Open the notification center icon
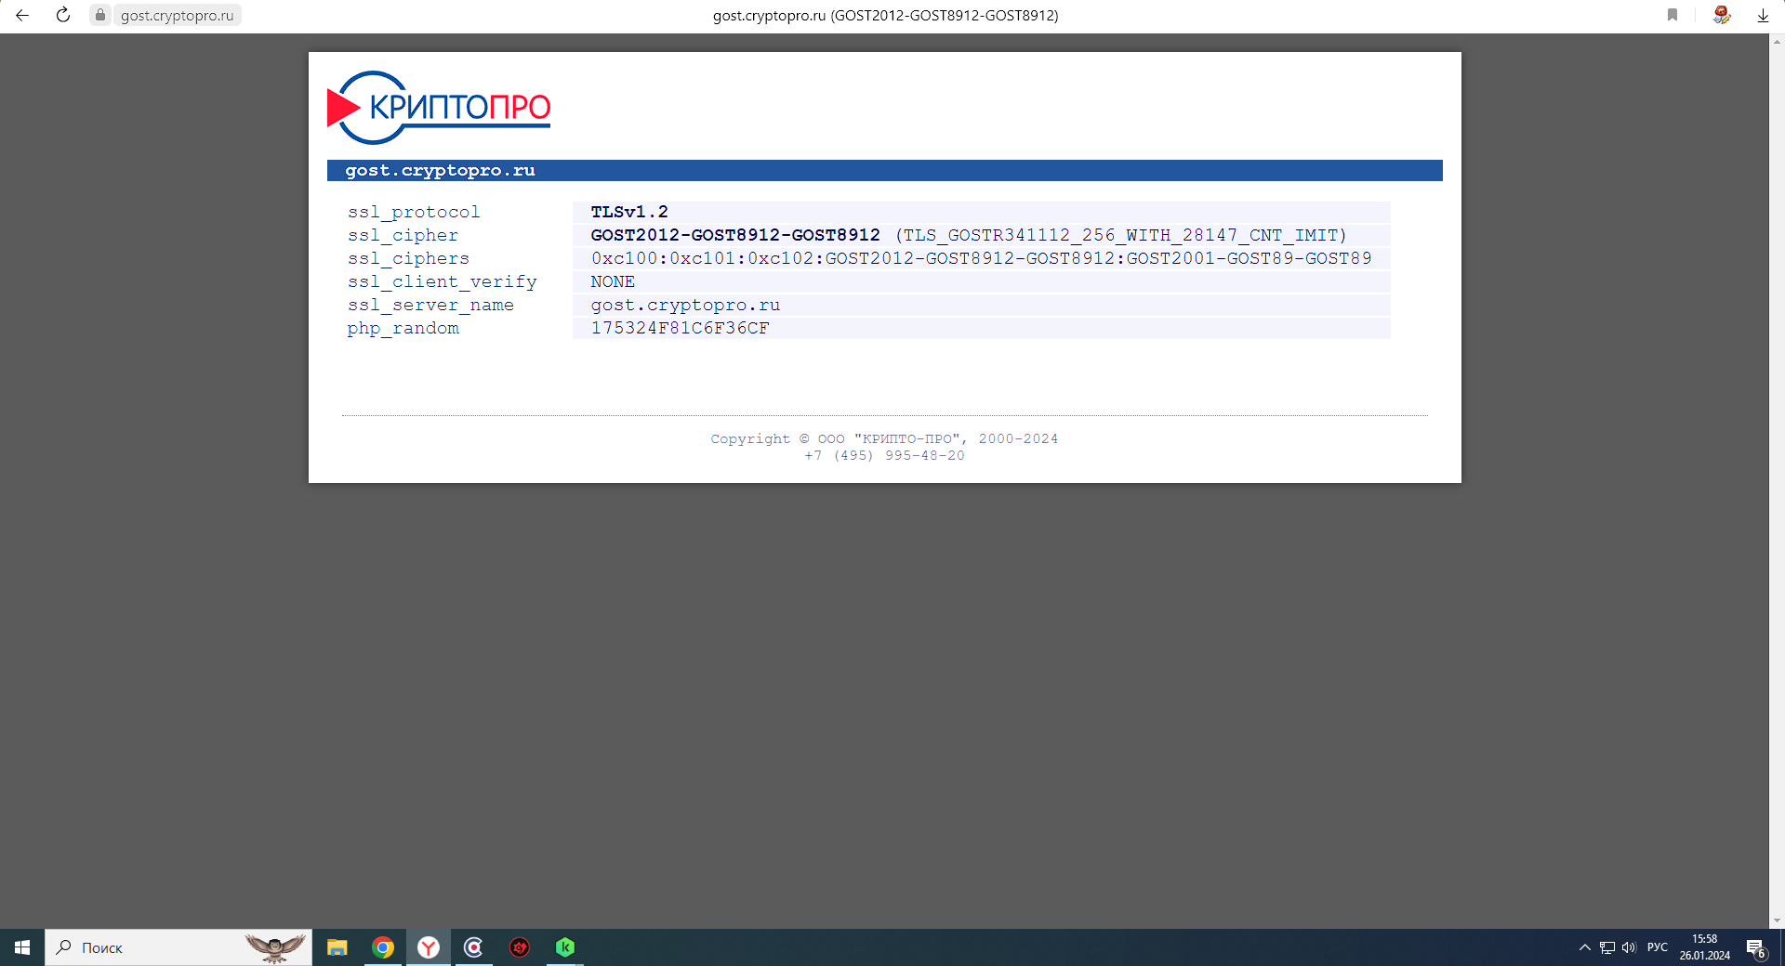 tap(1756, 947)
